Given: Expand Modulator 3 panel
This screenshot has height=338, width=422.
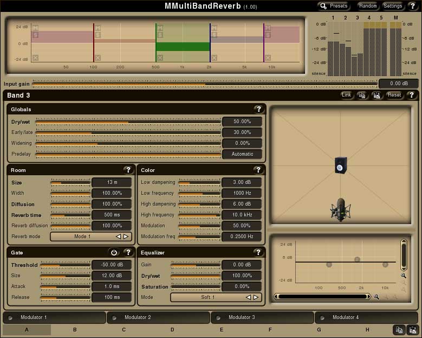Looking at the screenshot, I should click(262, 317).
